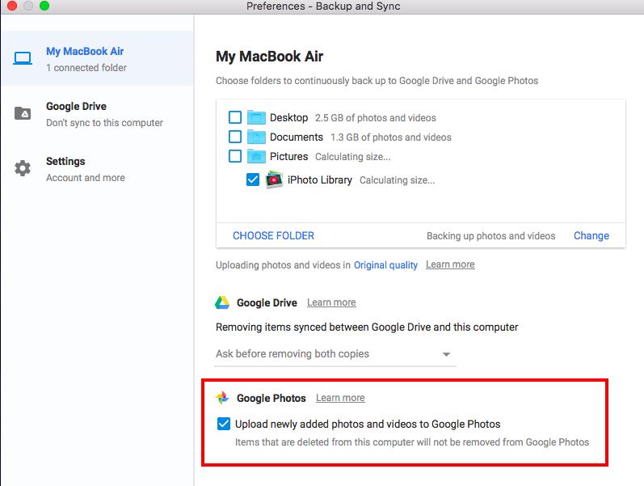The image size is (644, 486).
Task: Click the iPhoto Library icon
Action: coord(274,180)
